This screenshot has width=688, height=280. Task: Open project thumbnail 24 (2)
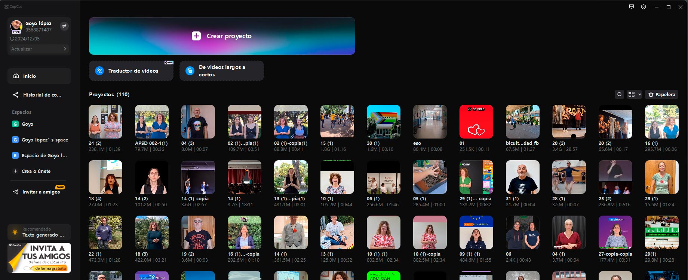pos(105,122)
